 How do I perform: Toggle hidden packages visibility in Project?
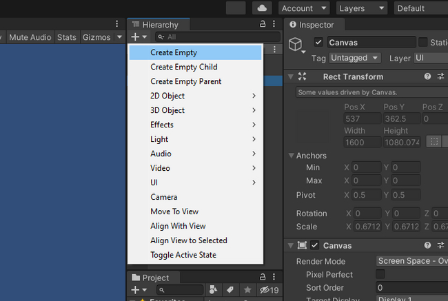[269, 290]
